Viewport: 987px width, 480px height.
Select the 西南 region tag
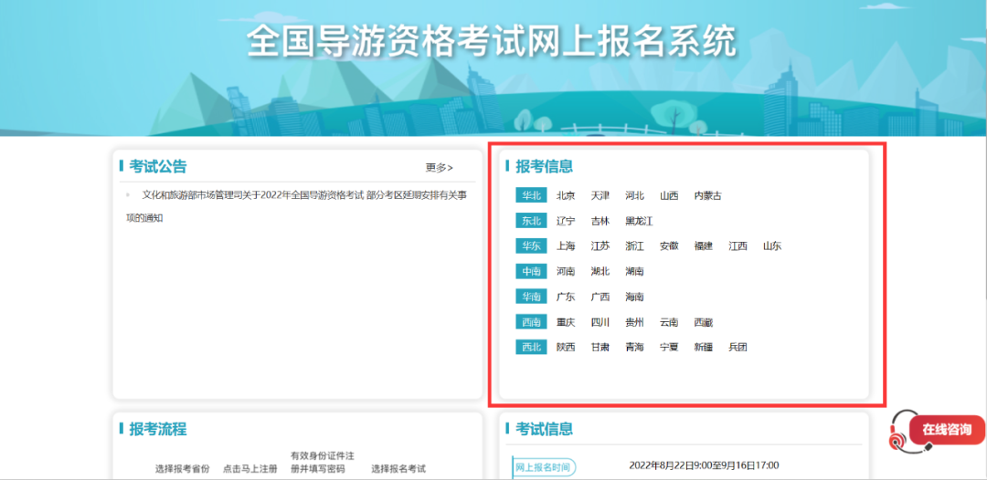531,322
